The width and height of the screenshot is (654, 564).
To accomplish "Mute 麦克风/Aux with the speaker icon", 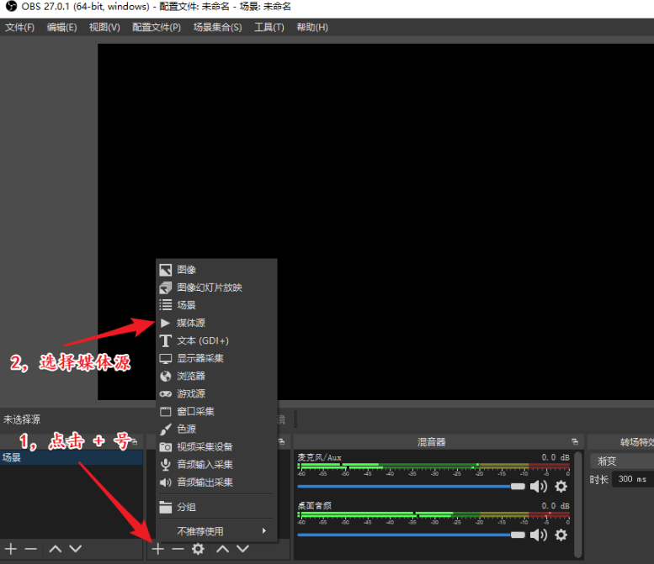I will coord(539,486).
